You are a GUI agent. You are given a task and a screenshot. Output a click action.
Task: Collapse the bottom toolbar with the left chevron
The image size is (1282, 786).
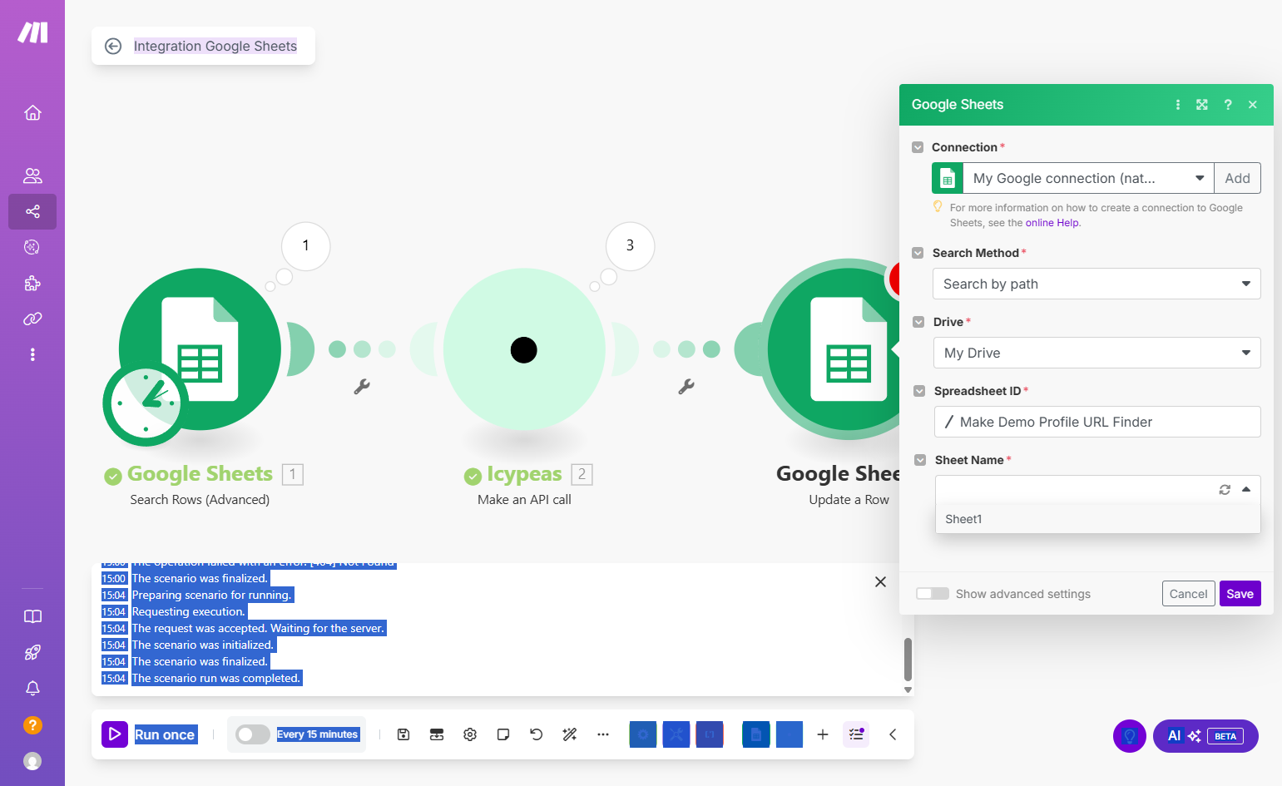click(893, 734)
